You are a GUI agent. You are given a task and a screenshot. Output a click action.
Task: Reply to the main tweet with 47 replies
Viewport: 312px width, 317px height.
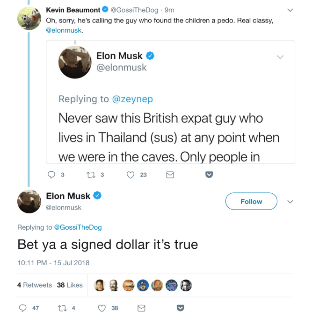(x=23, y=308)
